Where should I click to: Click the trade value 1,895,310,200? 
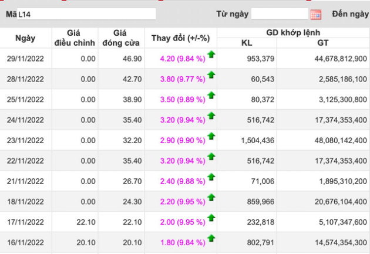coord(343,181)
